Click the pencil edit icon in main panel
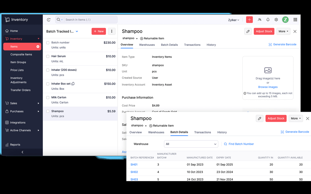 248,31
